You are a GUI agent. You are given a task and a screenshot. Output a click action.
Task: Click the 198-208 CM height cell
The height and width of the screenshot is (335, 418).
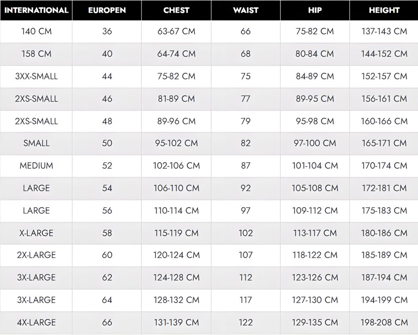pos(384,322)
